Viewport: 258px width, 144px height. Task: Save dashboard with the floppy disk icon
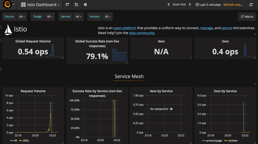[76, 5]
